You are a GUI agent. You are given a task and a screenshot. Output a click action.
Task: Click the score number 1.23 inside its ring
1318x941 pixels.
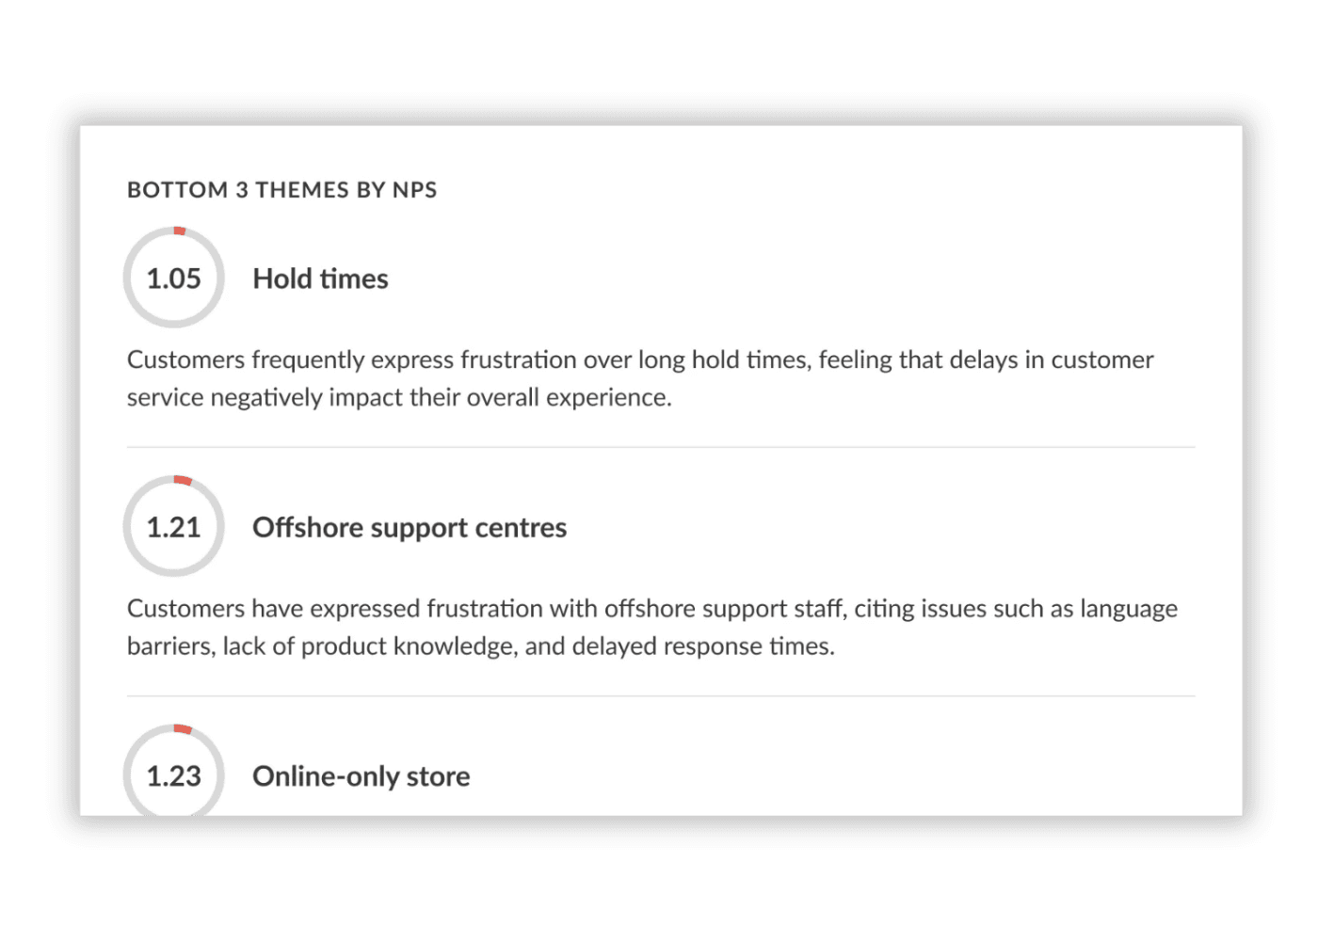pyautogui.click(x=173, y=775)
